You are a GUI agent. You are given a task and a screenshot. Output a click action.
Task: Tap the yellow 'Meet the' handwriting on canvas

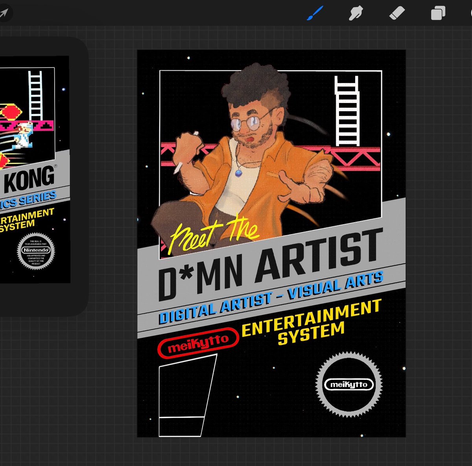pyautogui.click(x=214, y=234)
